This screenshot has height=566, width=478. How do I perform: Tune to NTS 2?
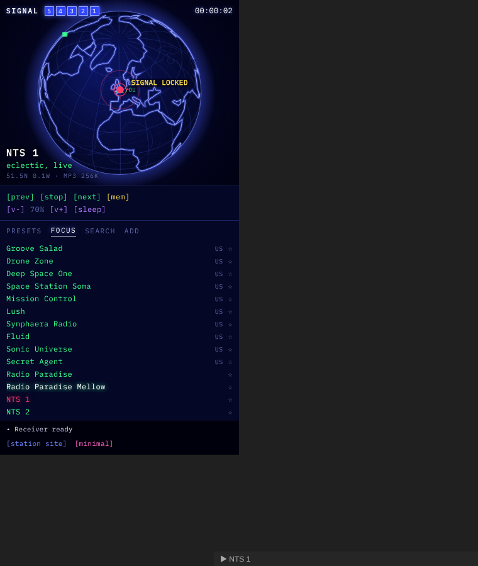click(18, 412)
